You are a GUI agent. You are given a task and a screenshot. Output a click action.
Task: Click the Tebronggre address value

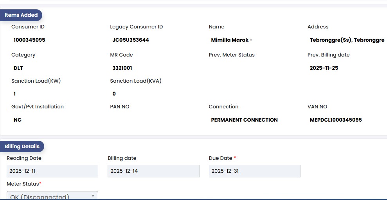(347, 40)
